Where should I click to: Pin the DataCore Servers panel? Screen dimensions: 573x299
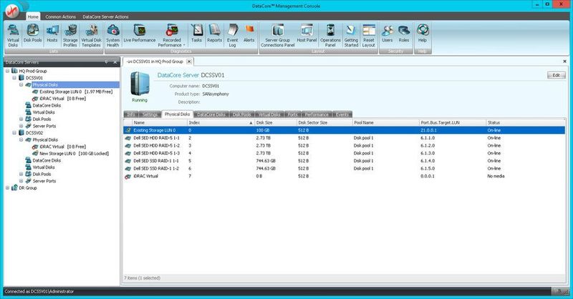point(106,62)
